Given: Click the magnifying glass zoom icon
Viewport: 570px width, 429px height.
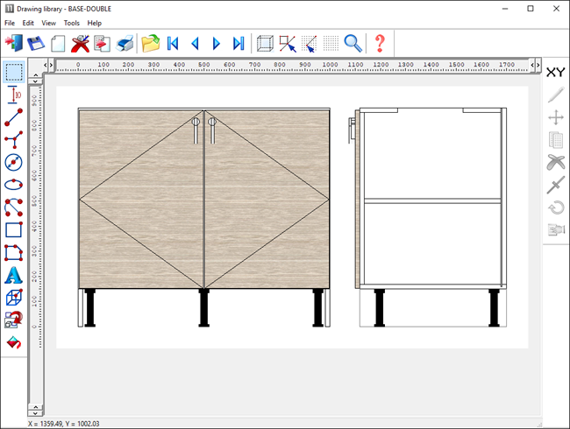Looking at the screenshot, I should tap(353, 43).
